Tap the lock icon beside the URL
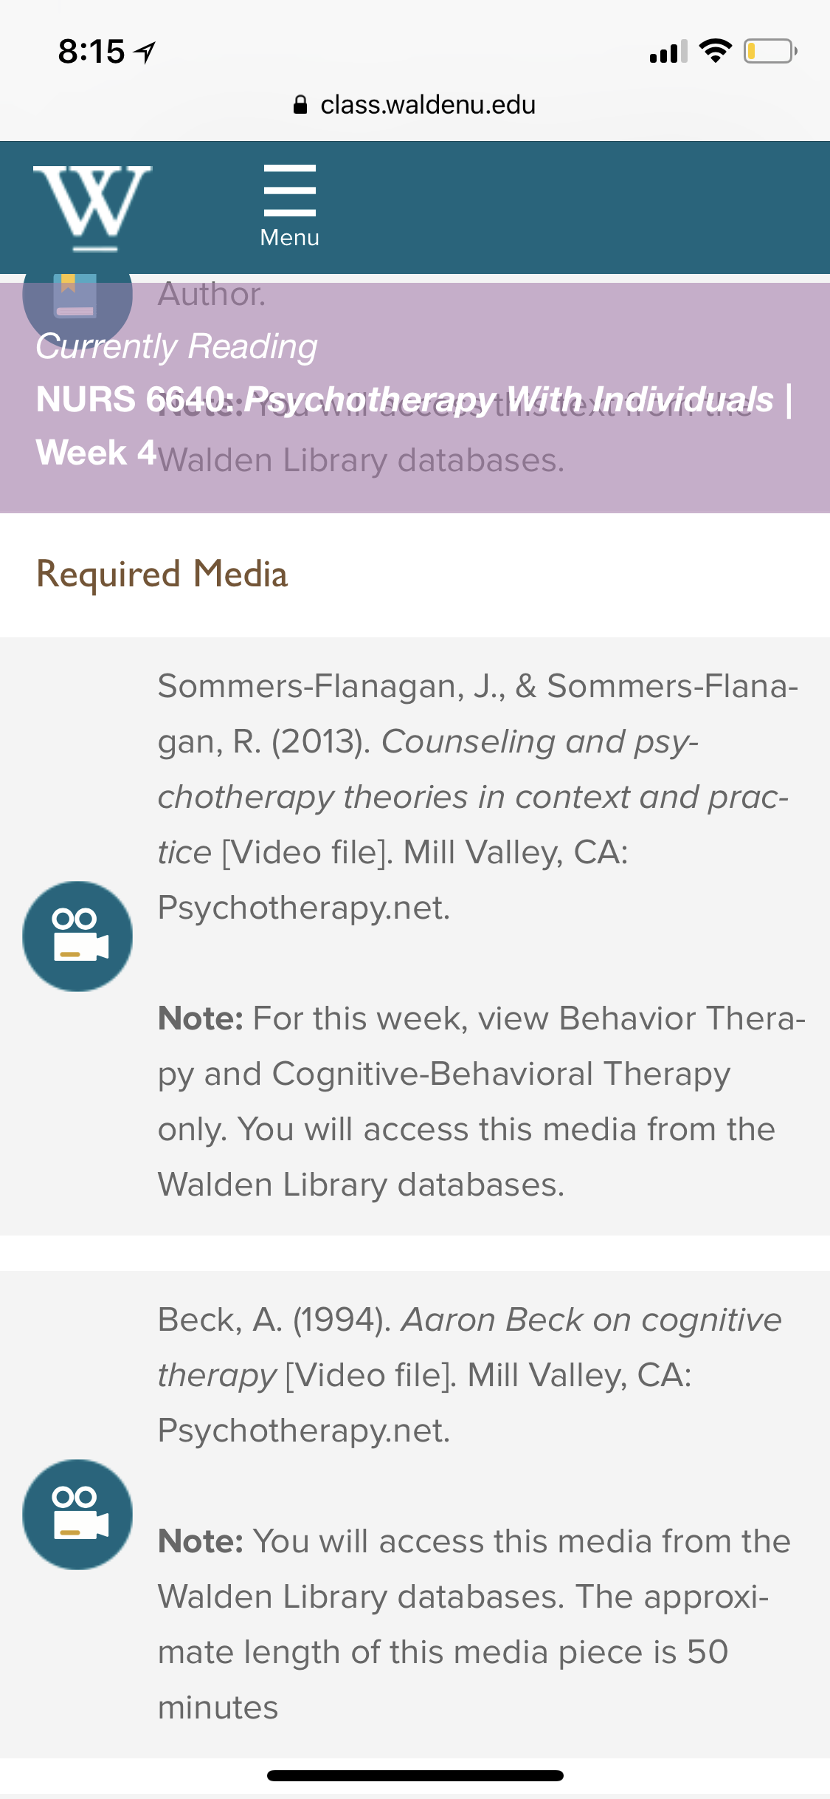This screenshot has height=1799, width=830. tap(300, 105)
